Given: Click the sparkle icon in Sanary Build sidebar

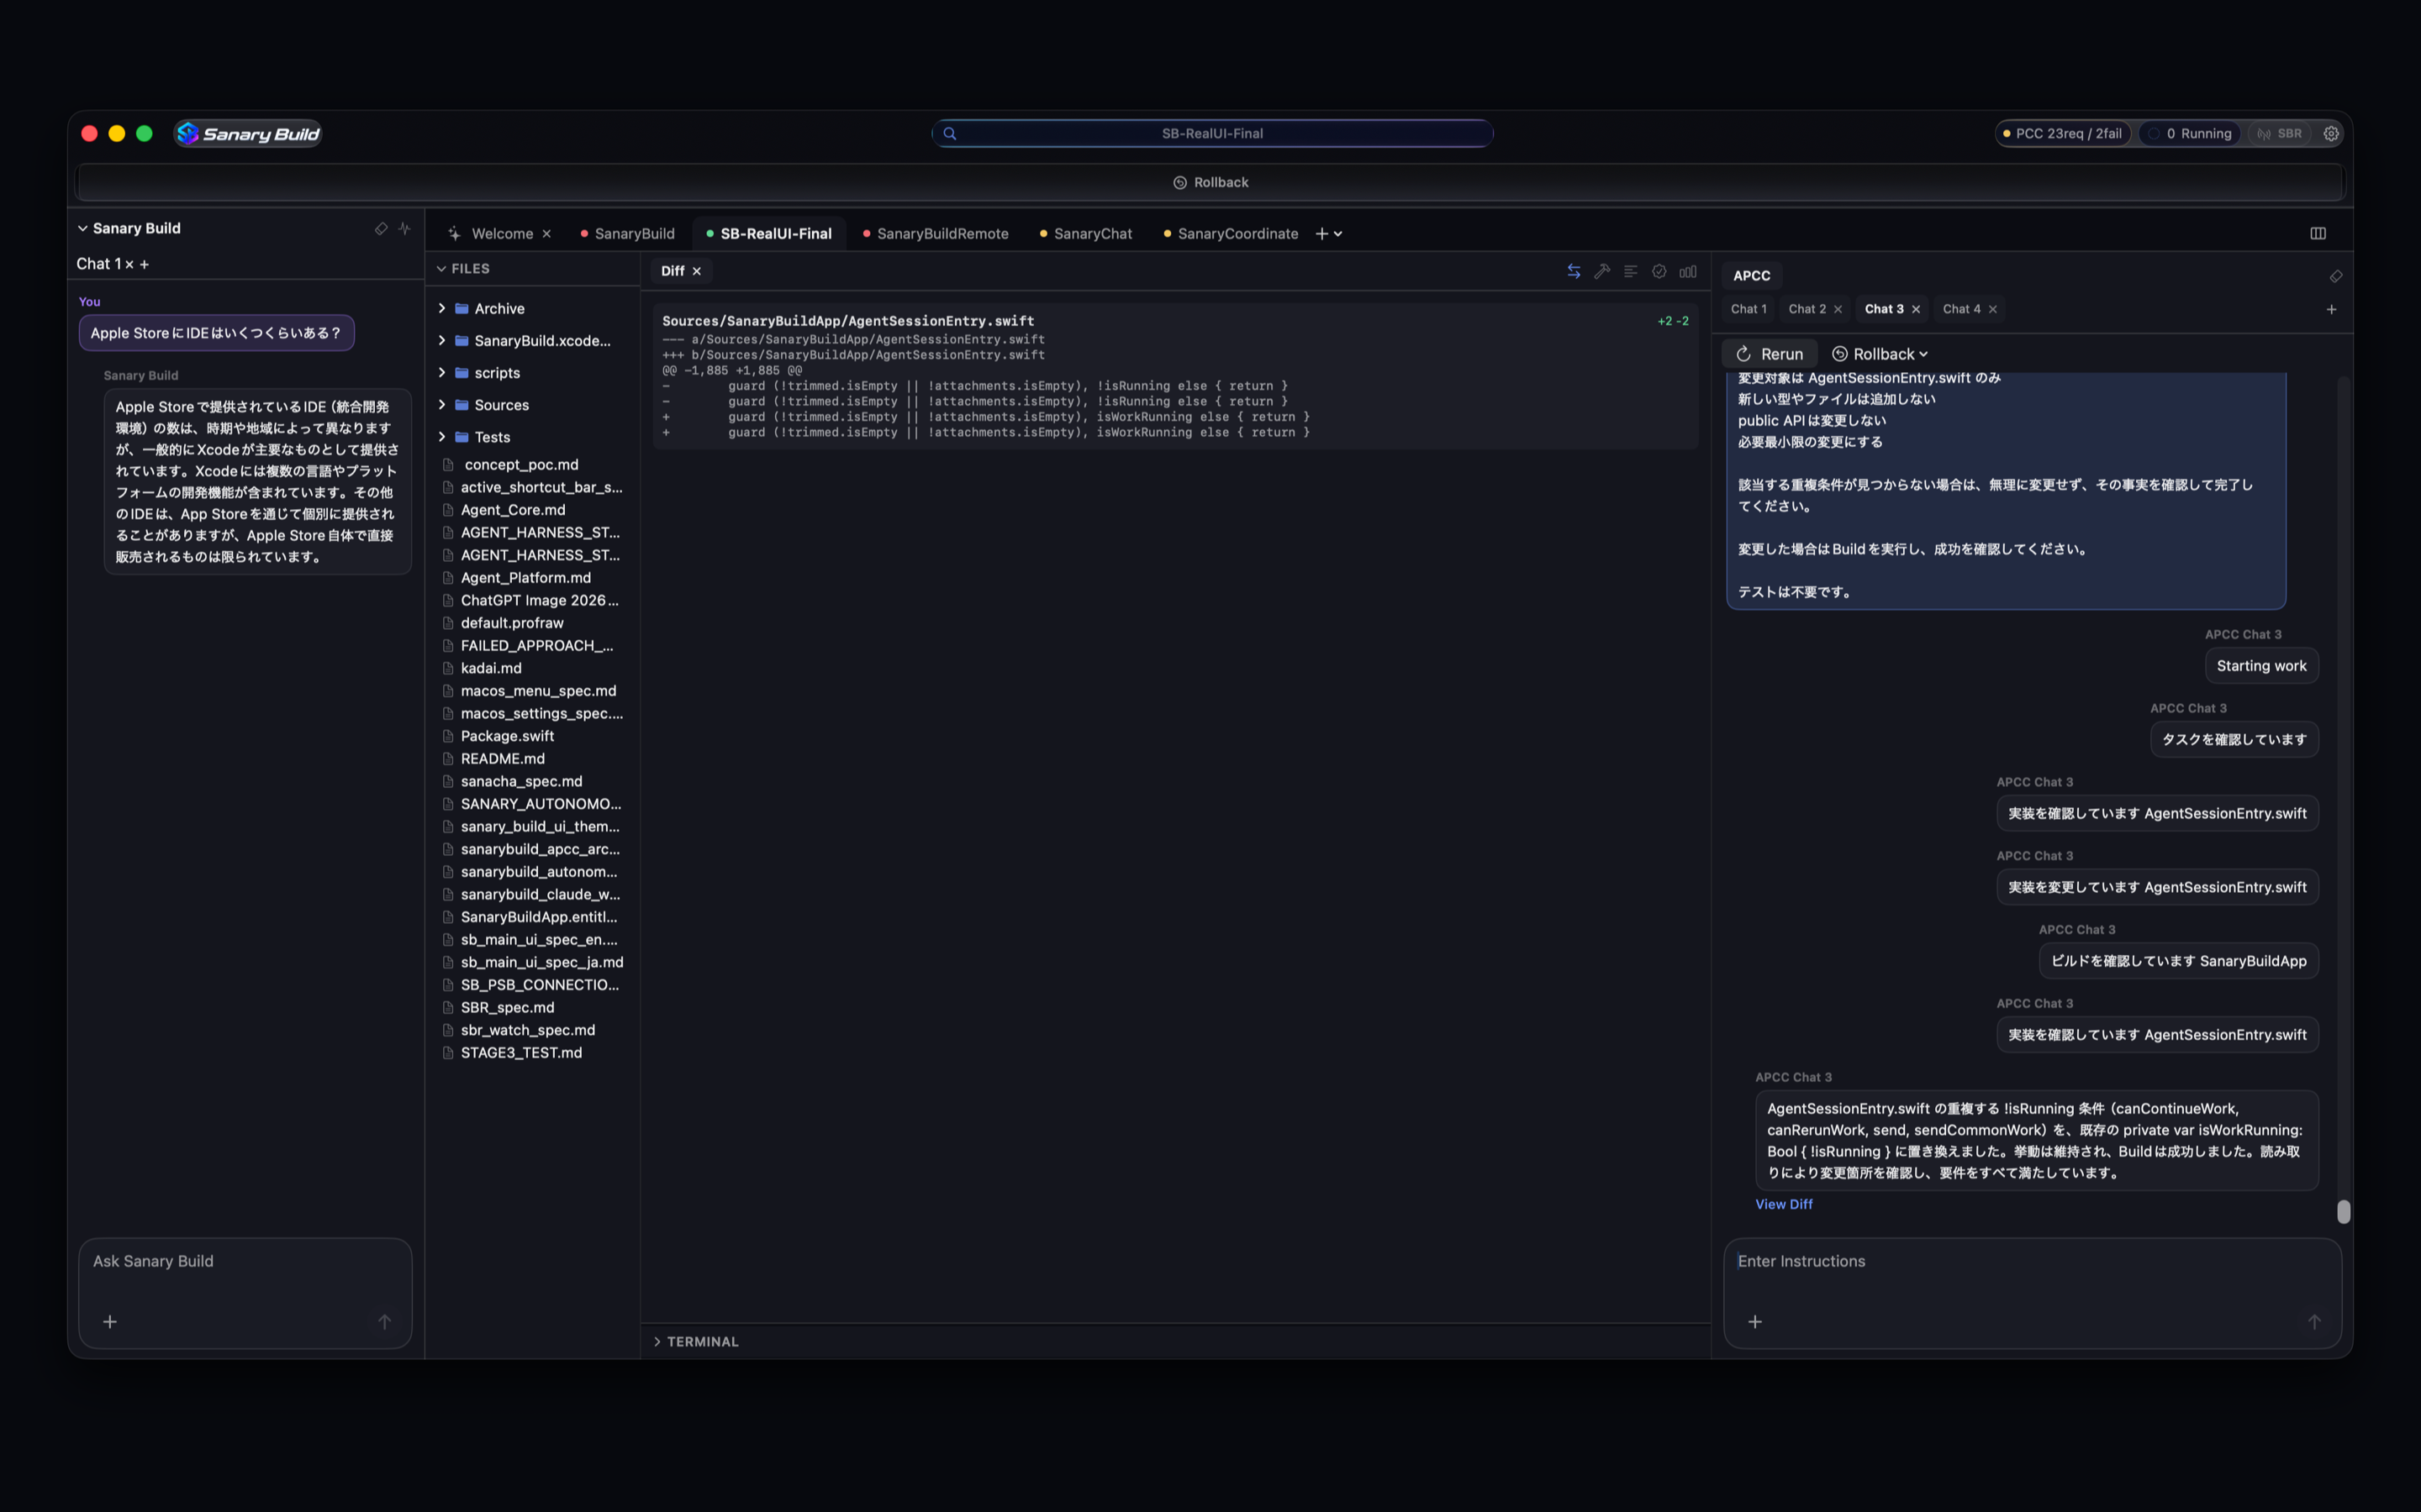Looking at the screenshot, I should point(404,228).
